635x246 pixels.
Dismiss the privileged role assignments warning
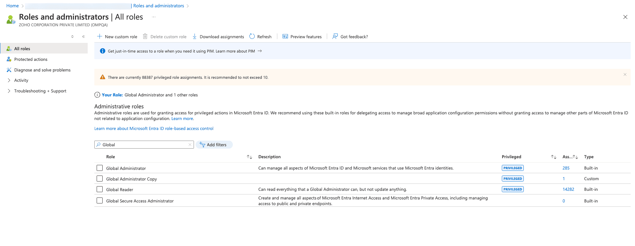625,74
